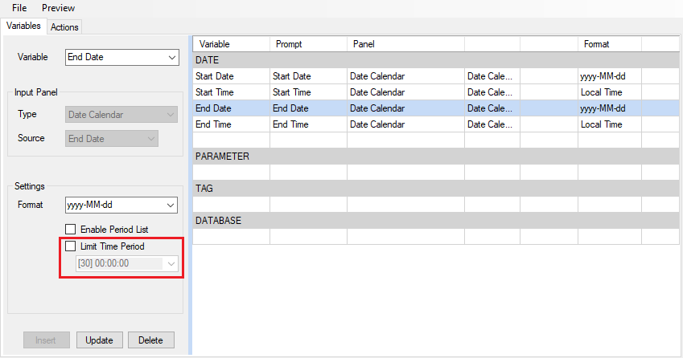The height and width of the screenshot is (358, 683).
Task: Switch to the Actions tab
Action: [65, 27]
